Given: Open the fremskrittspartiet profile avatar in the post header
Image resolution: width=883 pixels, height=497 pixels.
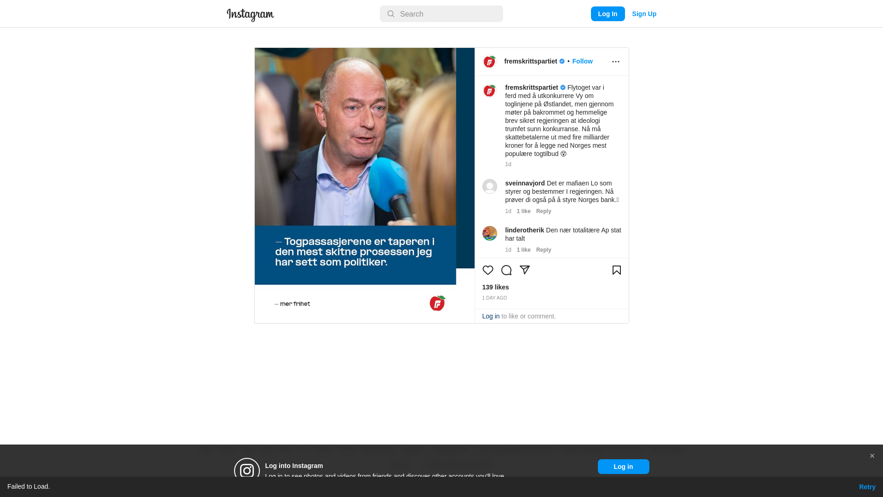Looking at the screenshot, I should 489,62.
